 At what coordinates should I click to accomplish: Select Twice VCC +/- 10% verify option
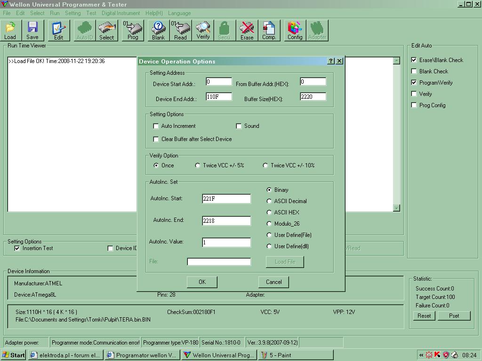tap(265, 165)
